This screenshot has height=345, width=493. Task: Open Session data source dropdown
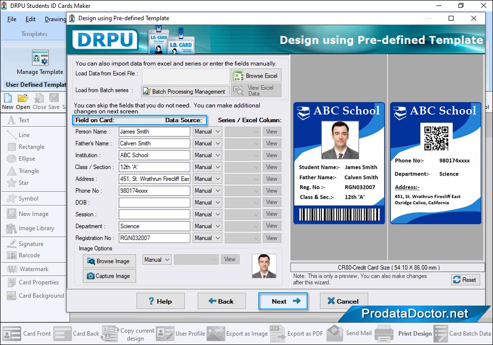click(x=207, y=214)
